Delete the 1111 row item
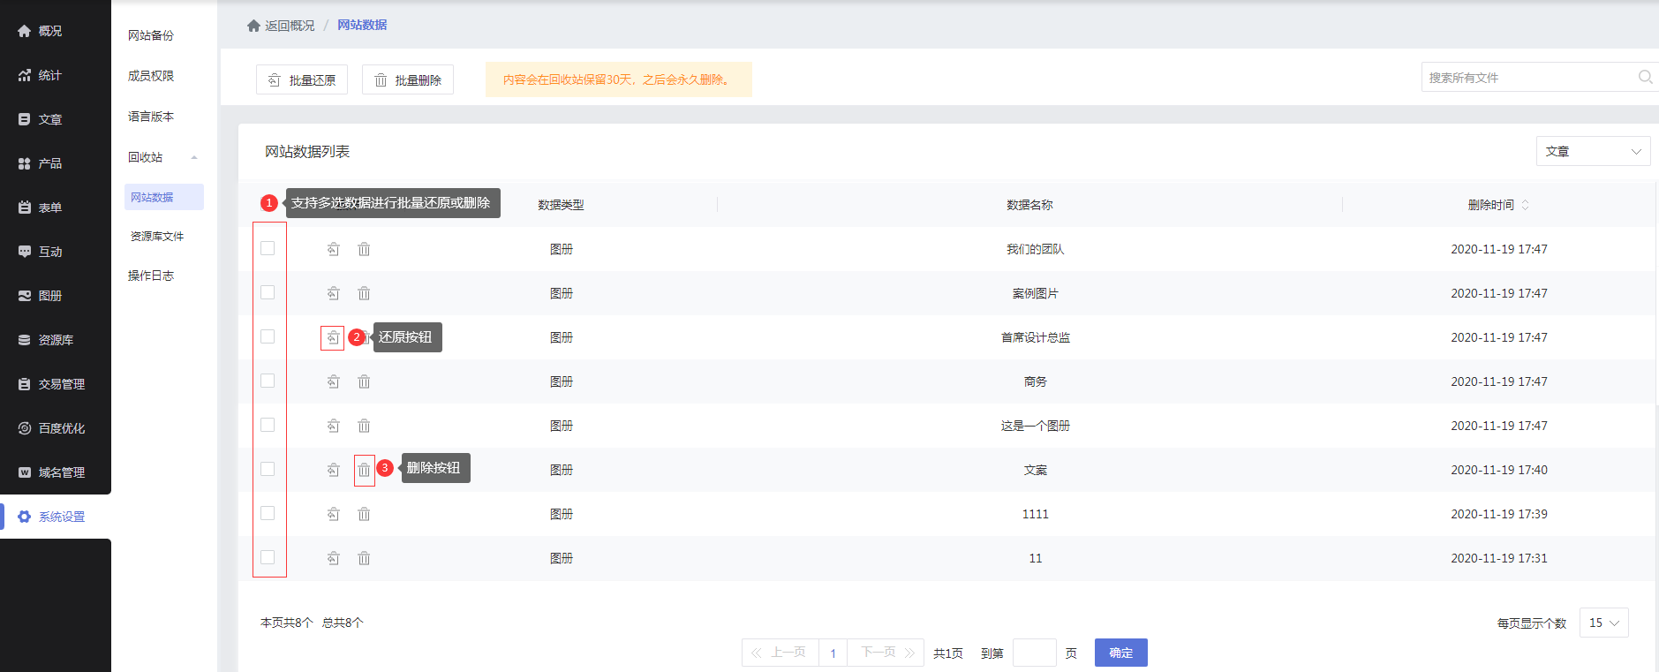This screenshot has width=1659, height=672. (x=364, y=514)
